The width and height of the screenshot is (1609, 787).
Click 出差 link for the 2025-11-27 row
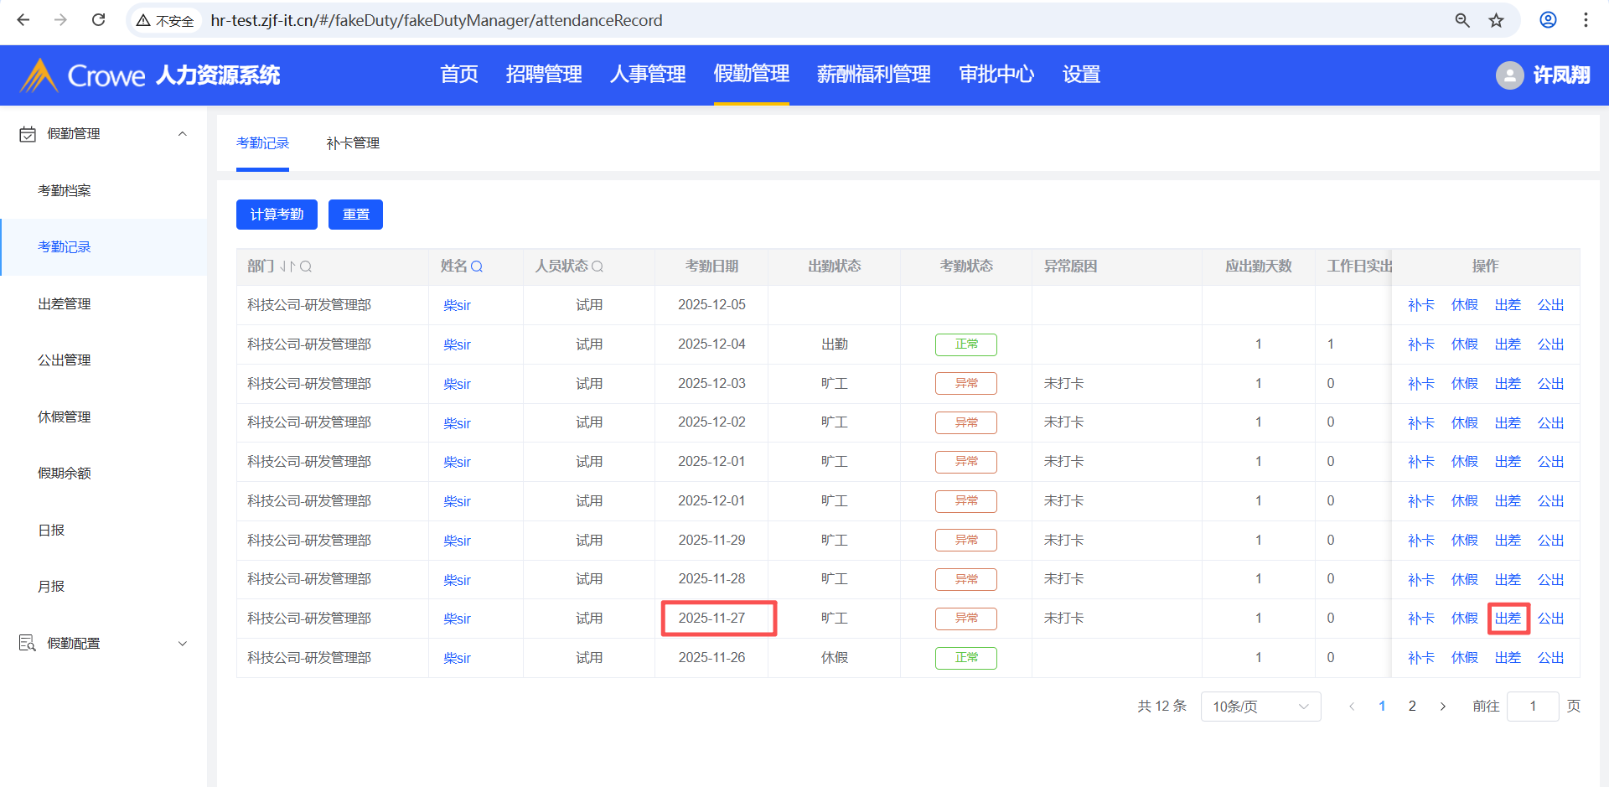[x=1508, y=619]
